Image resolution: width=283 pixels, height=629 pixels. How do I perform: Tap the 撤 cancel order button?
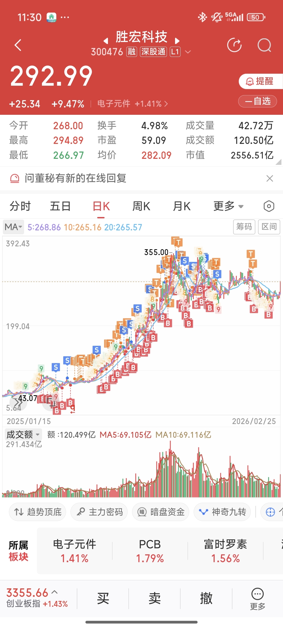(x=206, y=599)
